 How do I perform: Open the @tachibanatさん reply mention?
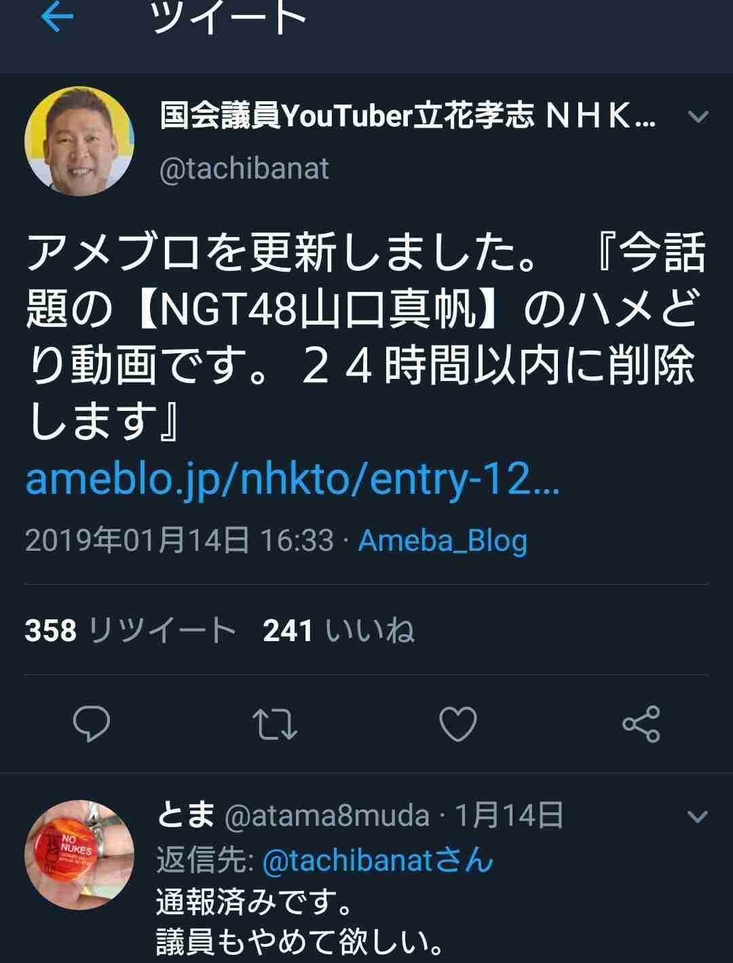pyautogui.click(x=377, y=860)
